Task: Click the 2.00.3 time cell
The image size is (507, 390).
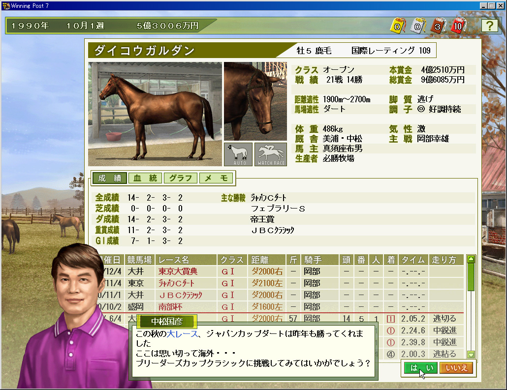Action: [x=413, y=354]
